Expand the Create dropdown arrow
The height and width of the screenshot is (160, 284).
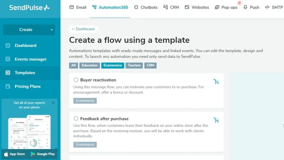click(x=52, y=30)
